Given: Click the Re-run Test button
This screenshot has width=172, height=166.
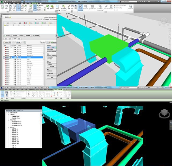Looking at the screenshot, I should tap(54, 42).
